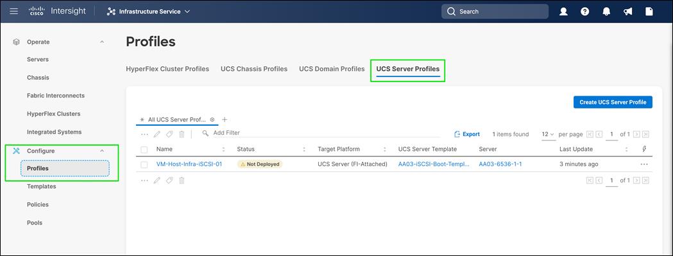The width and height of the screenshot is (673, 256).
Task: Open Policies in the sidebar
Action: pyautogui.click(x=38, y=205)
